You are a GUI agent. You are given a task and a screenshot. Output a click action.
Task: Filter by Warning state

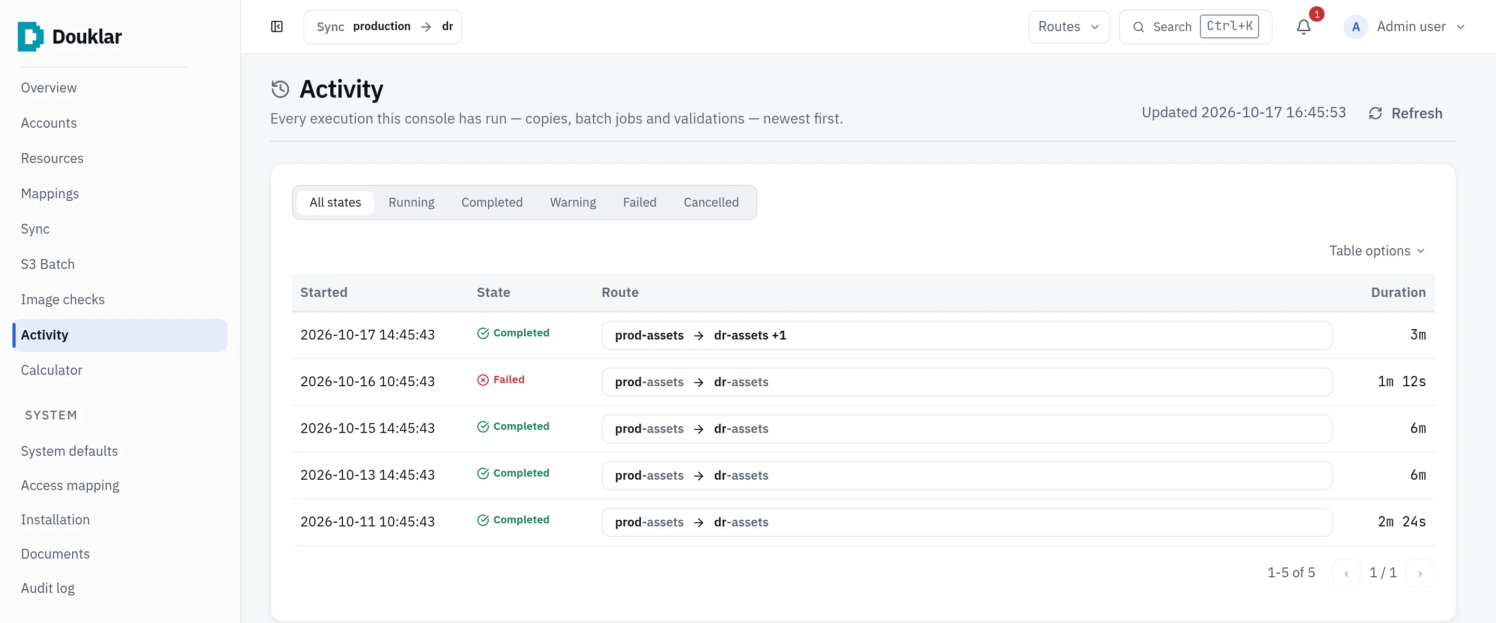572,202
